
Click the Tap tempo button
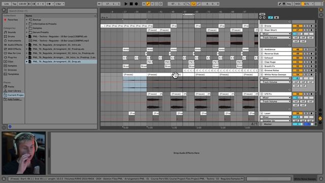tap(14, 4)
